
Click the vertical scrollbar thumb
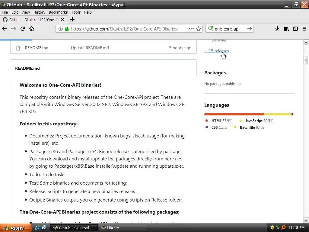point(306,60)
